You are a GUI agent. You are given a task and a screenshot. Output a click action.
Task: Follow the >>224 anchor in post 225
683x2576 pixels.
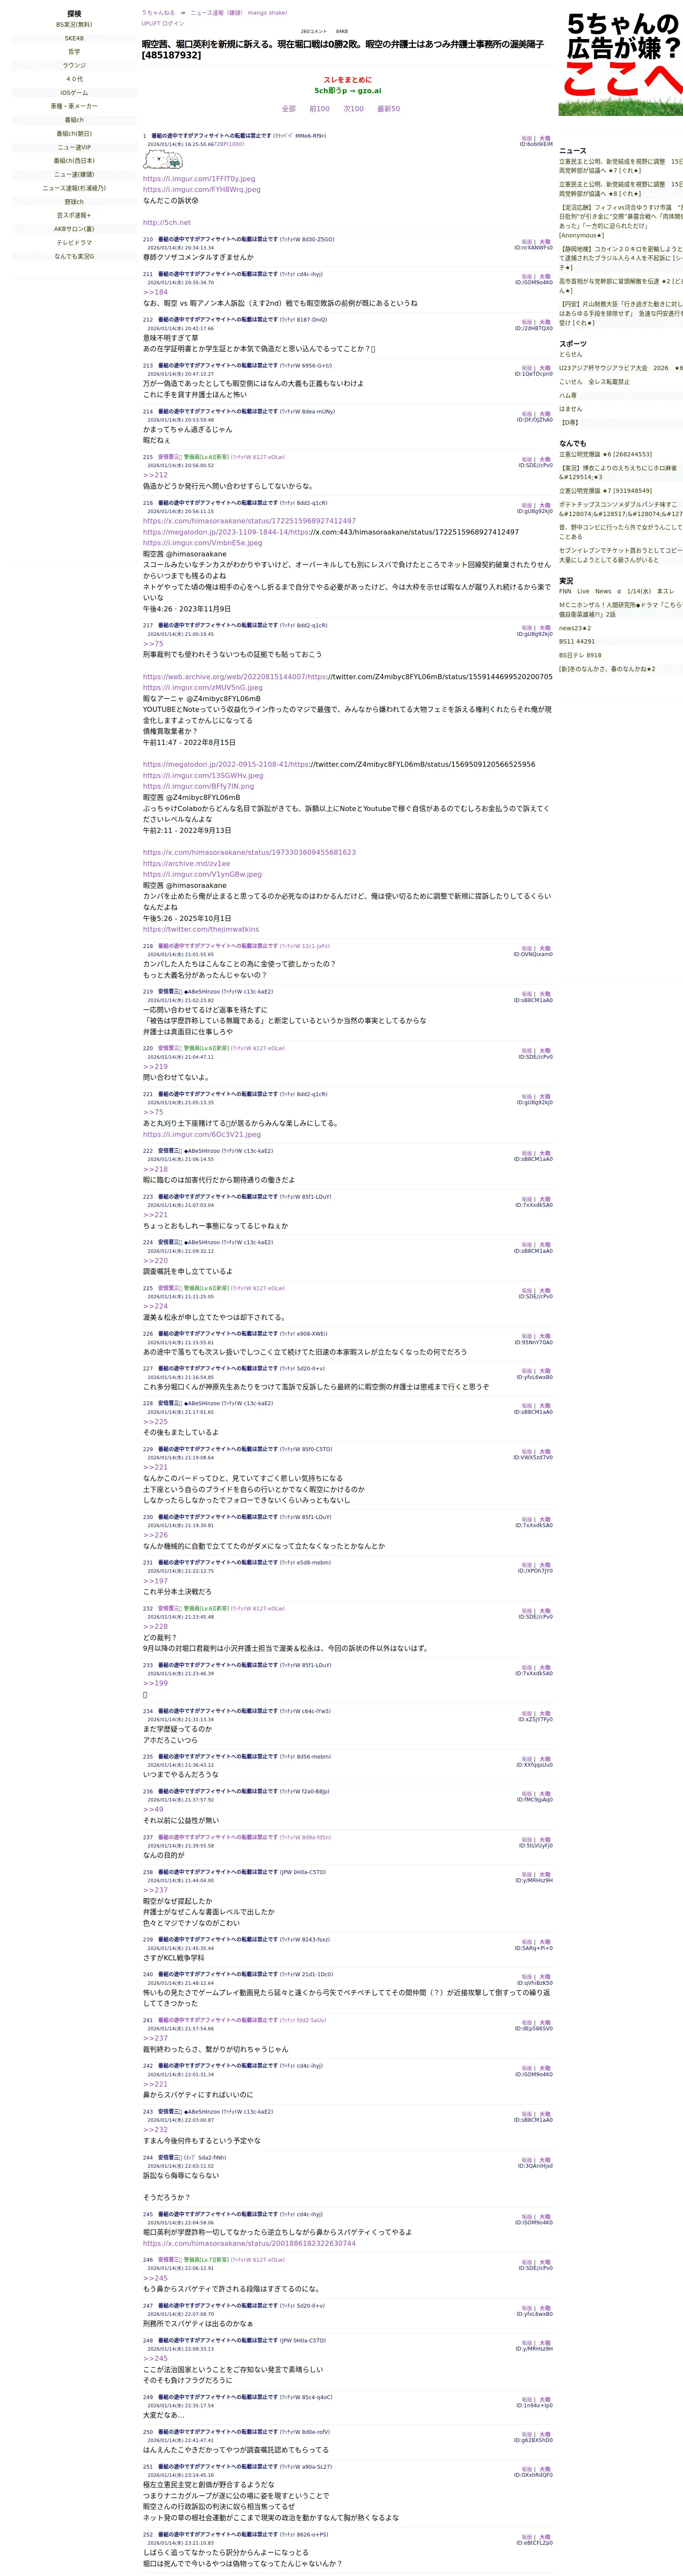click(155, 1306)
